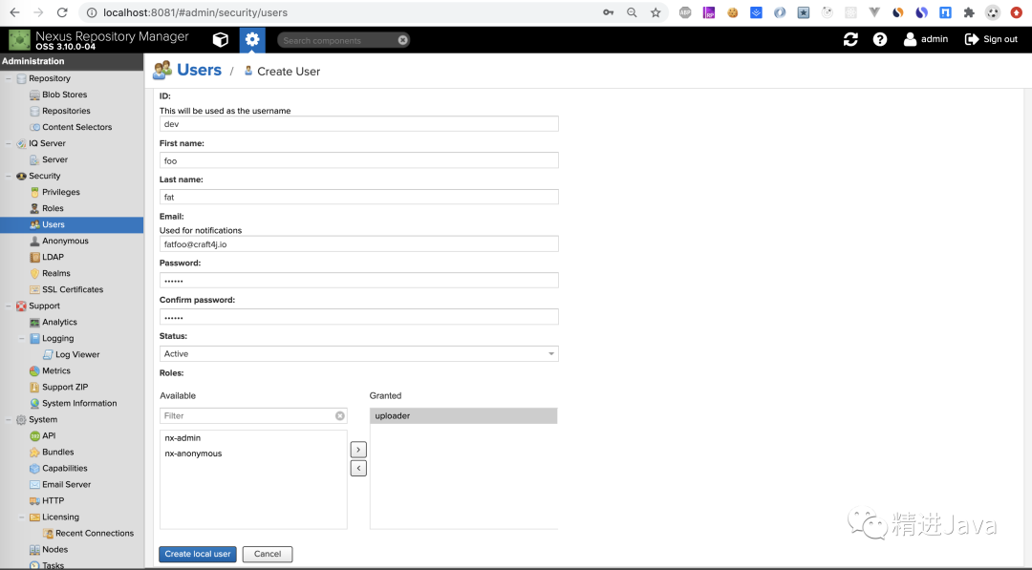Viewport: 1032px width, 570px height.
Task: Clear the component search box
Action: coord(403,40)
